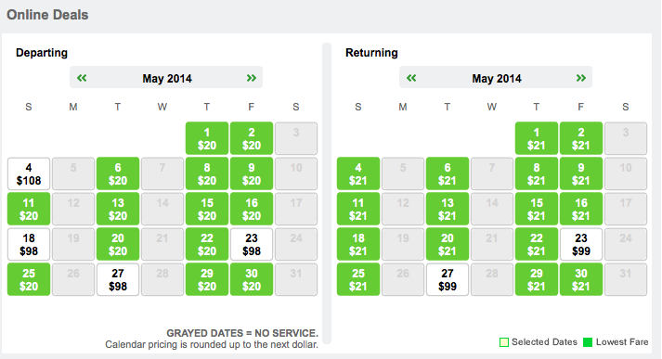Screen dimensions: 662x359
Task: Select departing May 27 for $98
Action: coord(118,280)
